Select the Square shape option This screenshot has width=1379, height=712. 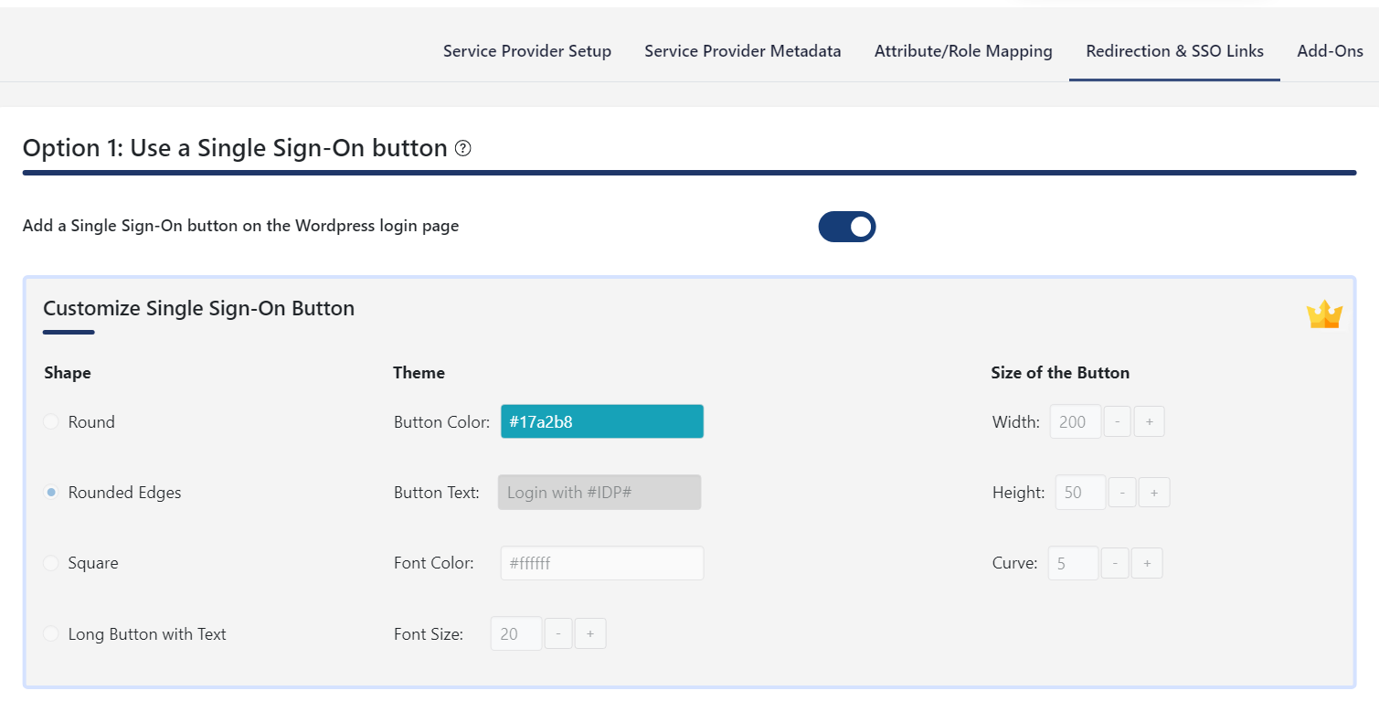click(x=51, y=563)
